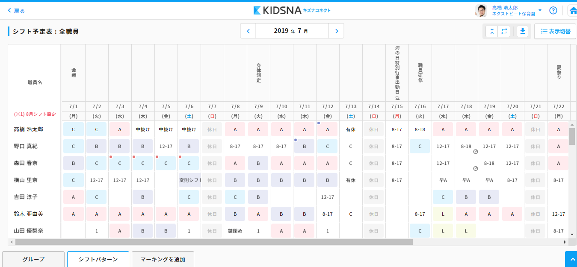Select 鈴木 亜由美's 7/17 yellow L shift cell
577x267 pixels.
(x=443, y=214)
